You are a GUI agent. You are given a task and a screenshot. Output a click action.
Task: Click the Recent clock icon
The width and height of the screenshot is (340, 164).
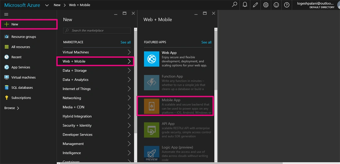point(7,57)
